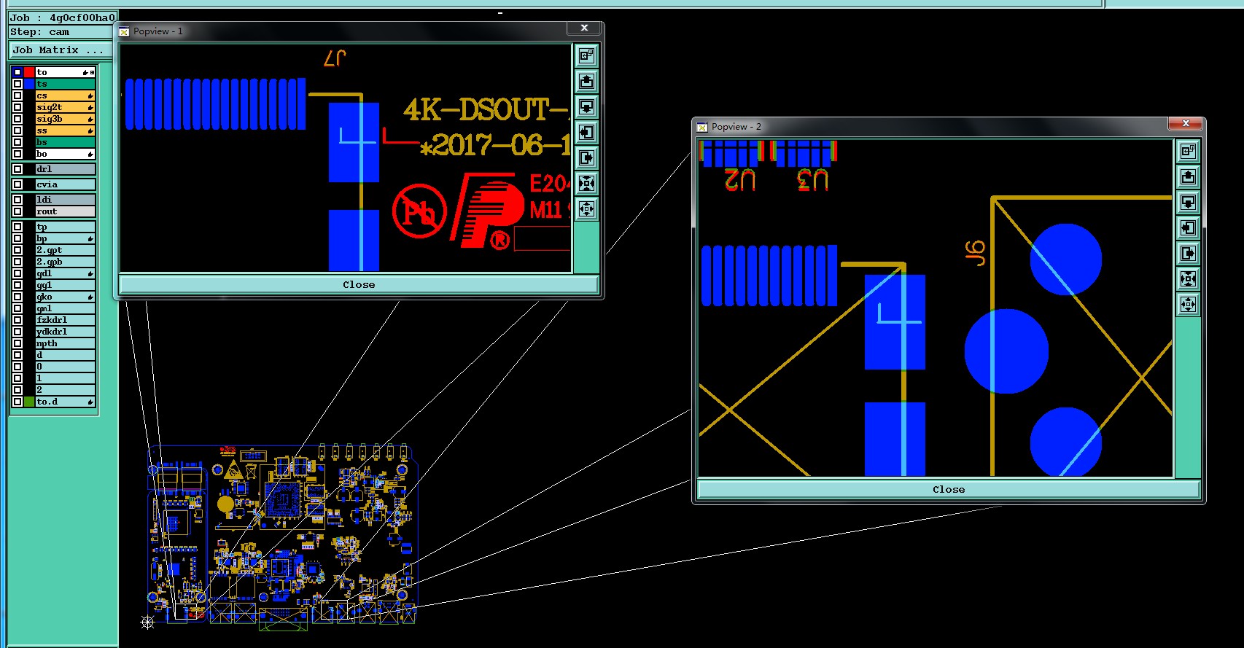Zoom in using Popview 2 inward-arrows icon
This screenshot has width=1244, height=648.
point(1188,278)
